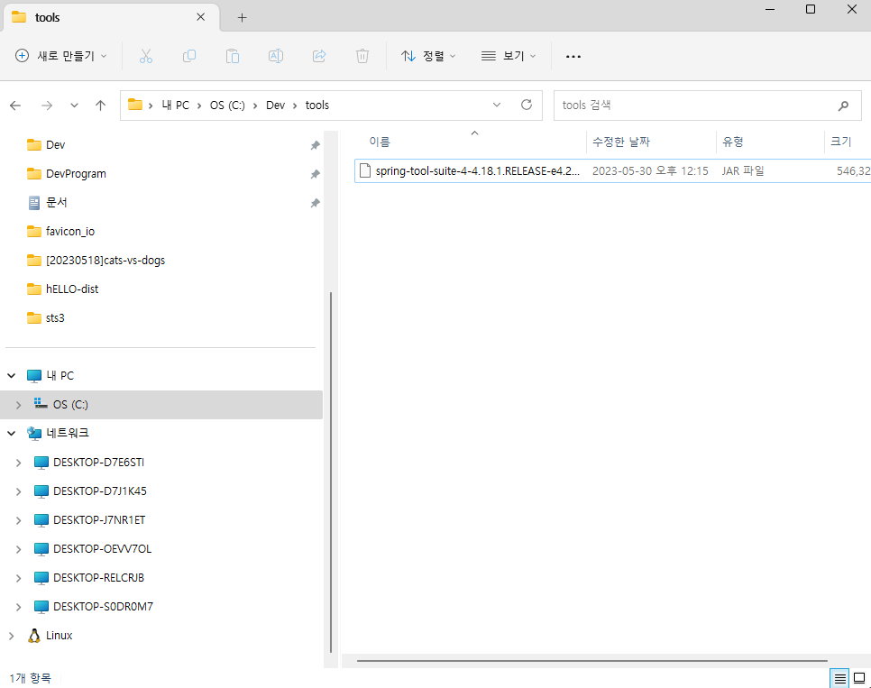
Task: Add a new tab with plus icon
Action: (x=242, y=18)
